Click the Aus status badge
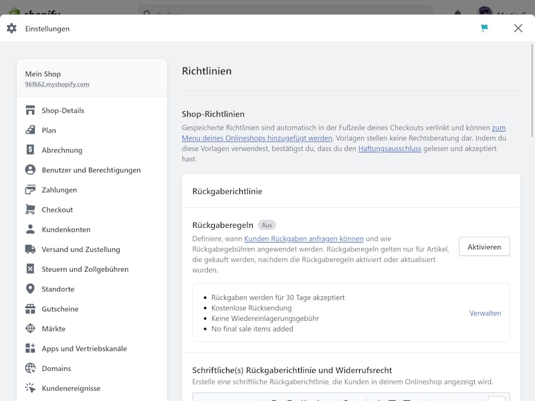535x401 pixels. 267,225
